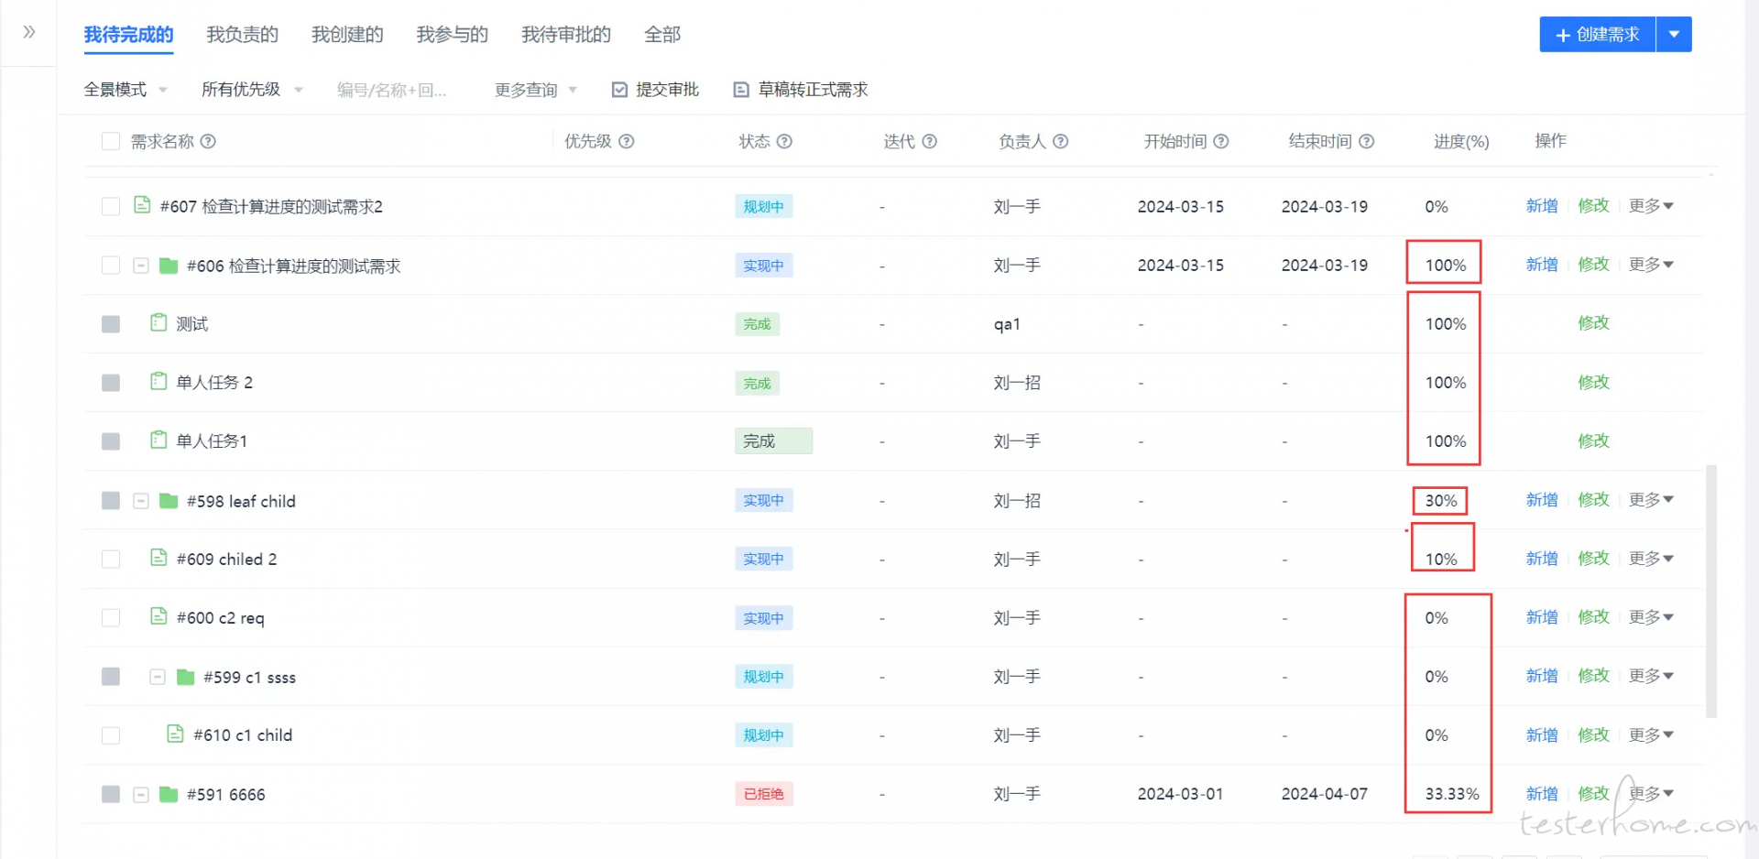Select checkbox for #609 chiled 2 row
The image size is (1759, 859).
click(x=111, y=559)
